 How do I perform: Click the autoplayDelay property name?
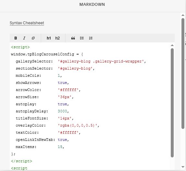point(32,111)
